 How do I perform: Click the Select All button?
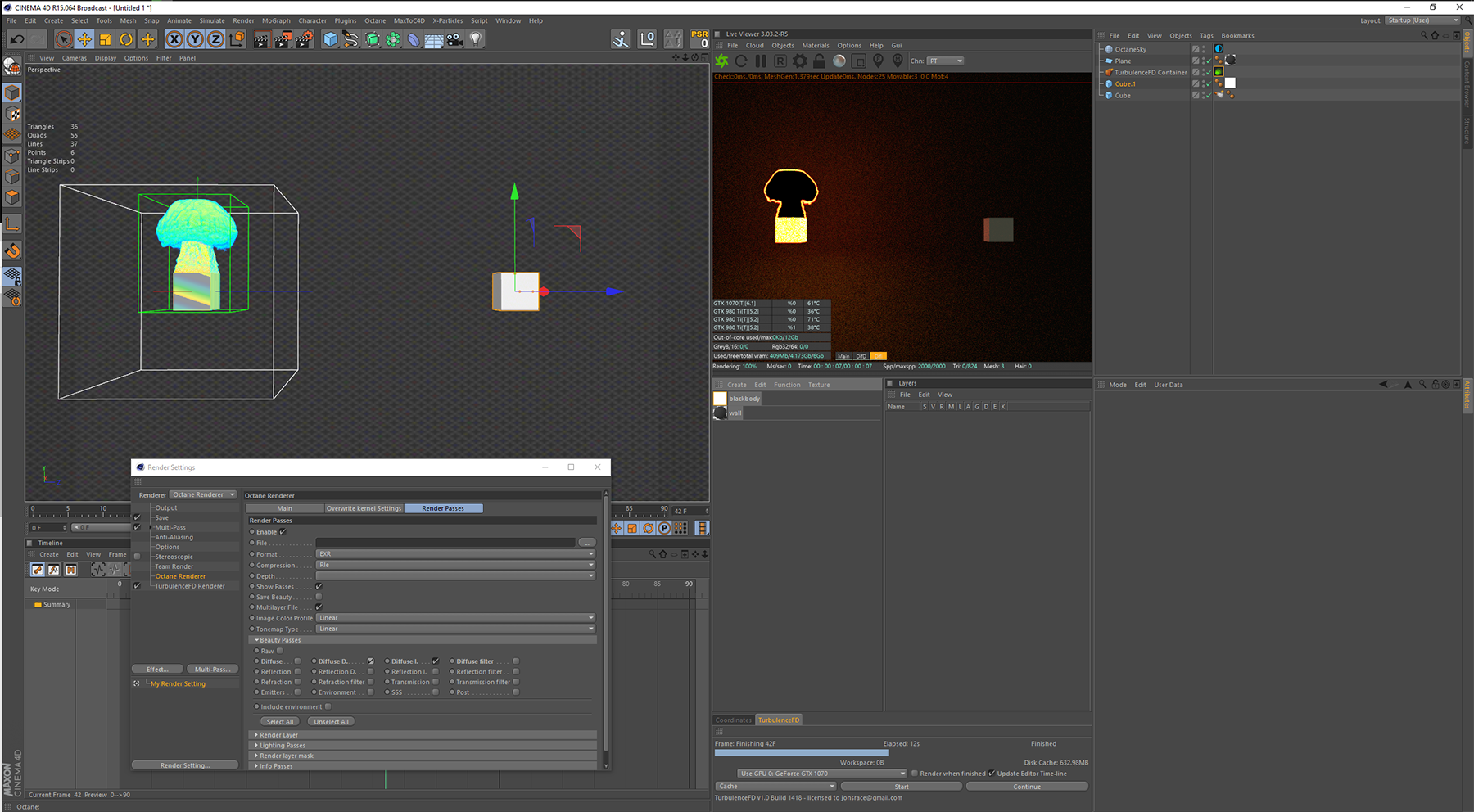(x=280, y=722)
